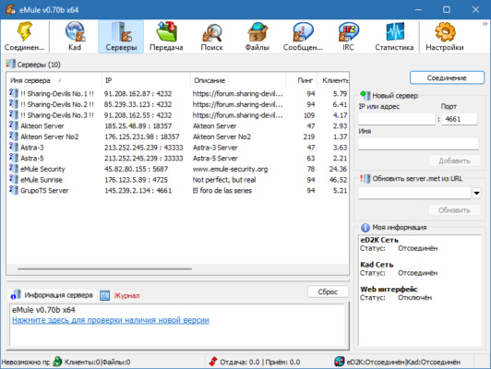Click the users icon in status bar
Screen dimensions: 491x369
57,362
